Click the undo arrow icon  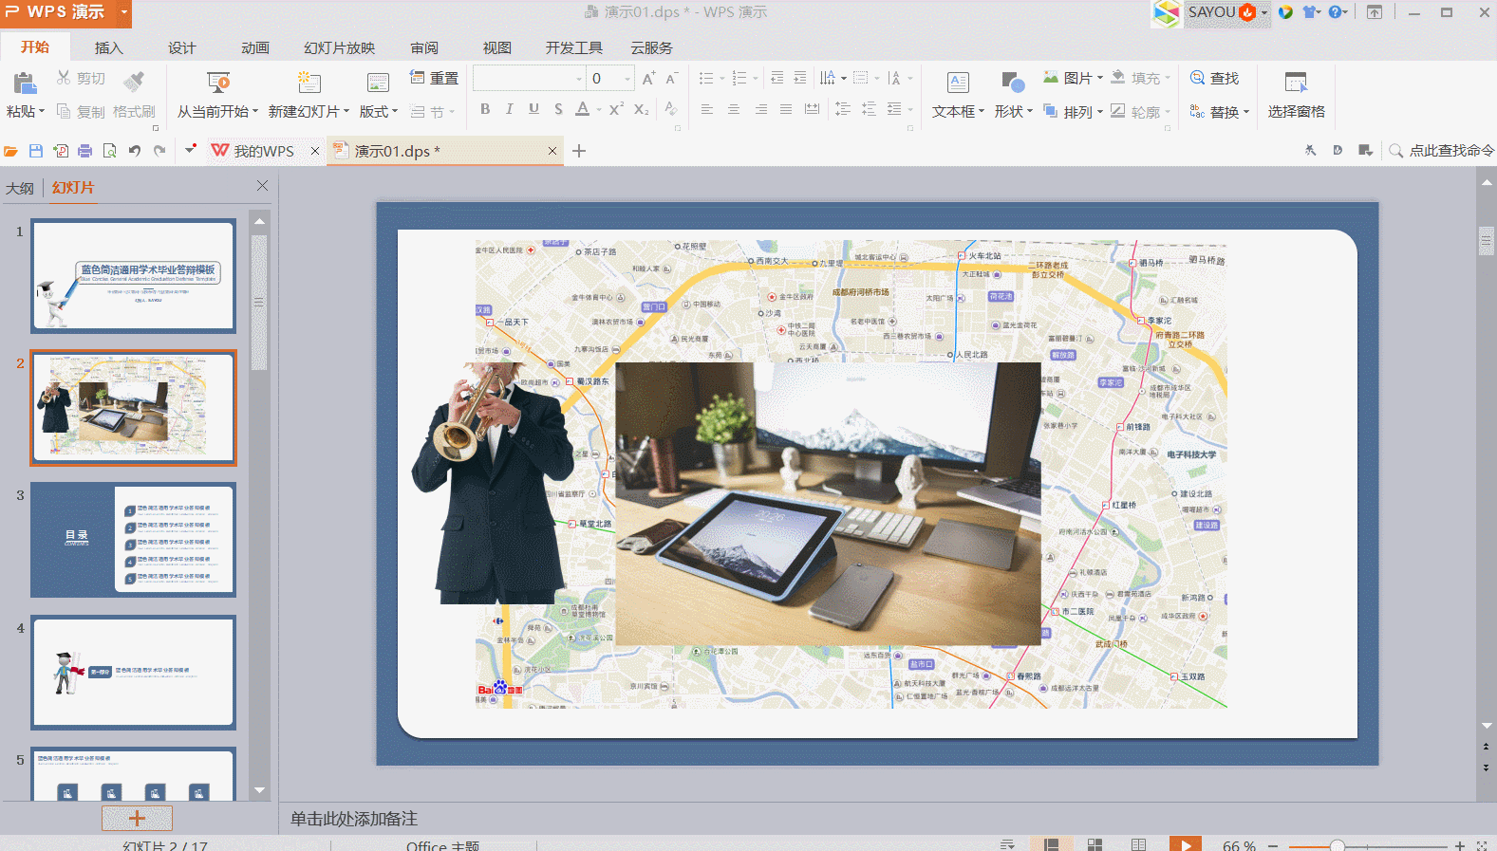135,151
